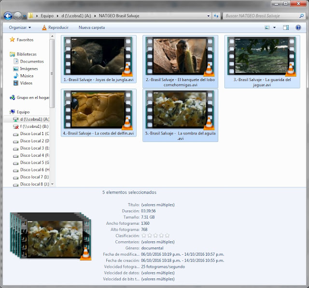Image resolution: width=309 pixels, height=288 pixels.
Task: Click file name 4.-Brasil Salvaje - La costa del delfín.avi
Action: (x=98, y=133)
